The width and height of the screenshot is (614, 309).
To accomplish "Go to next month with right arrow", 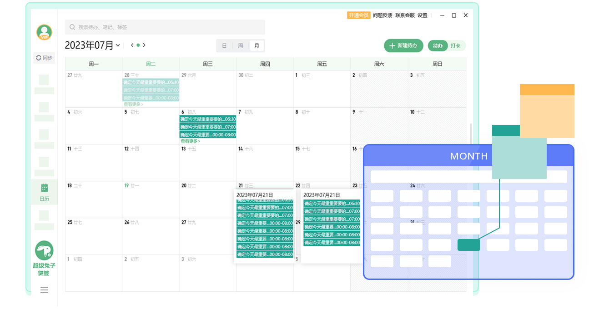I will pos(144,45).
